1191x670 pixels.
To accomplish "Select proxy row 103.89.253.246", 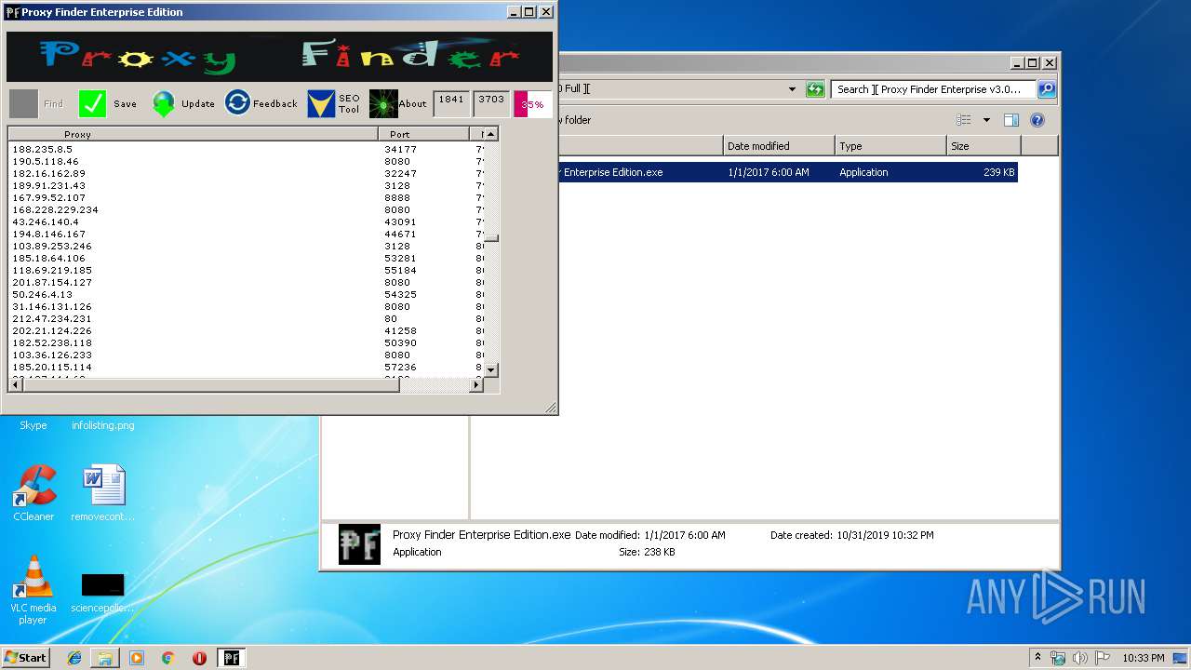I will [246, 246].
